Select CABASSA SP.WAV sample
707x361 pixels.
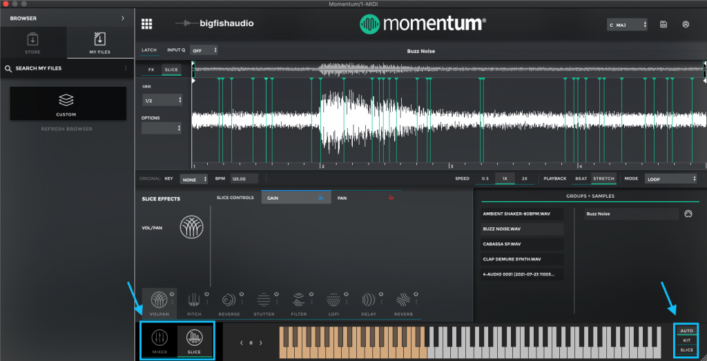click(x=522, y=244)
